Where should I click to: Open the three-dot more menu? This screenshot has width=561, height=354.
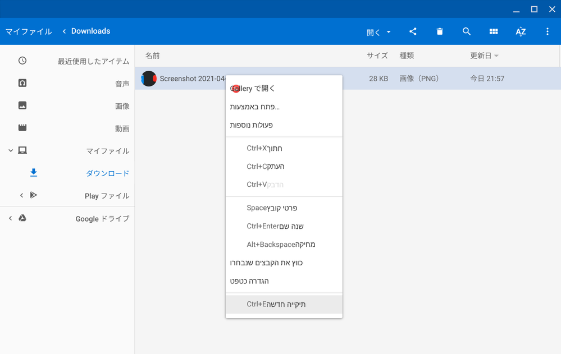[x=548, y=31]
